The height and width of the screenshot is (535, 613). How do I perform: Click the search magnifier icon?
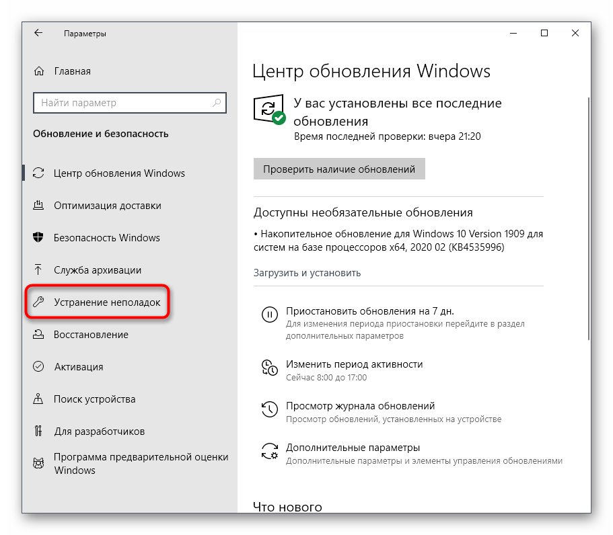pyautogui.click(x=217, y=103)
